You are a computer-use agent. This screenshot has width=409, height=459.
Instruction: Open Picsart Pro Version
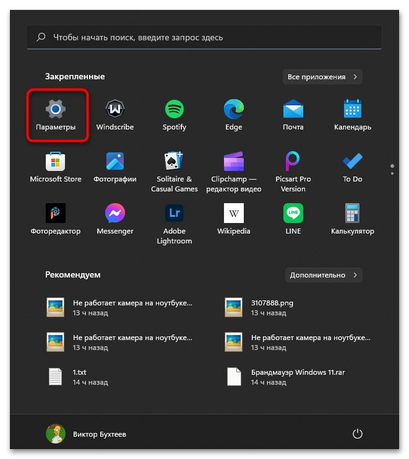[x=293, y=172]
